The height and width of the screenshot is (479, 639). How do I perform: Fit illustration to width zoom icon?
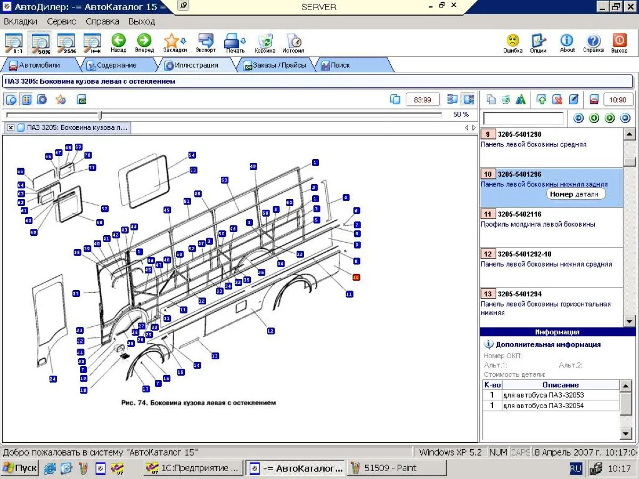coord(93,43)
